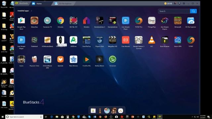Launch the New Movies app
This screenshot has width=212, height=119.
pyautogui.click(x=74, y=59)
